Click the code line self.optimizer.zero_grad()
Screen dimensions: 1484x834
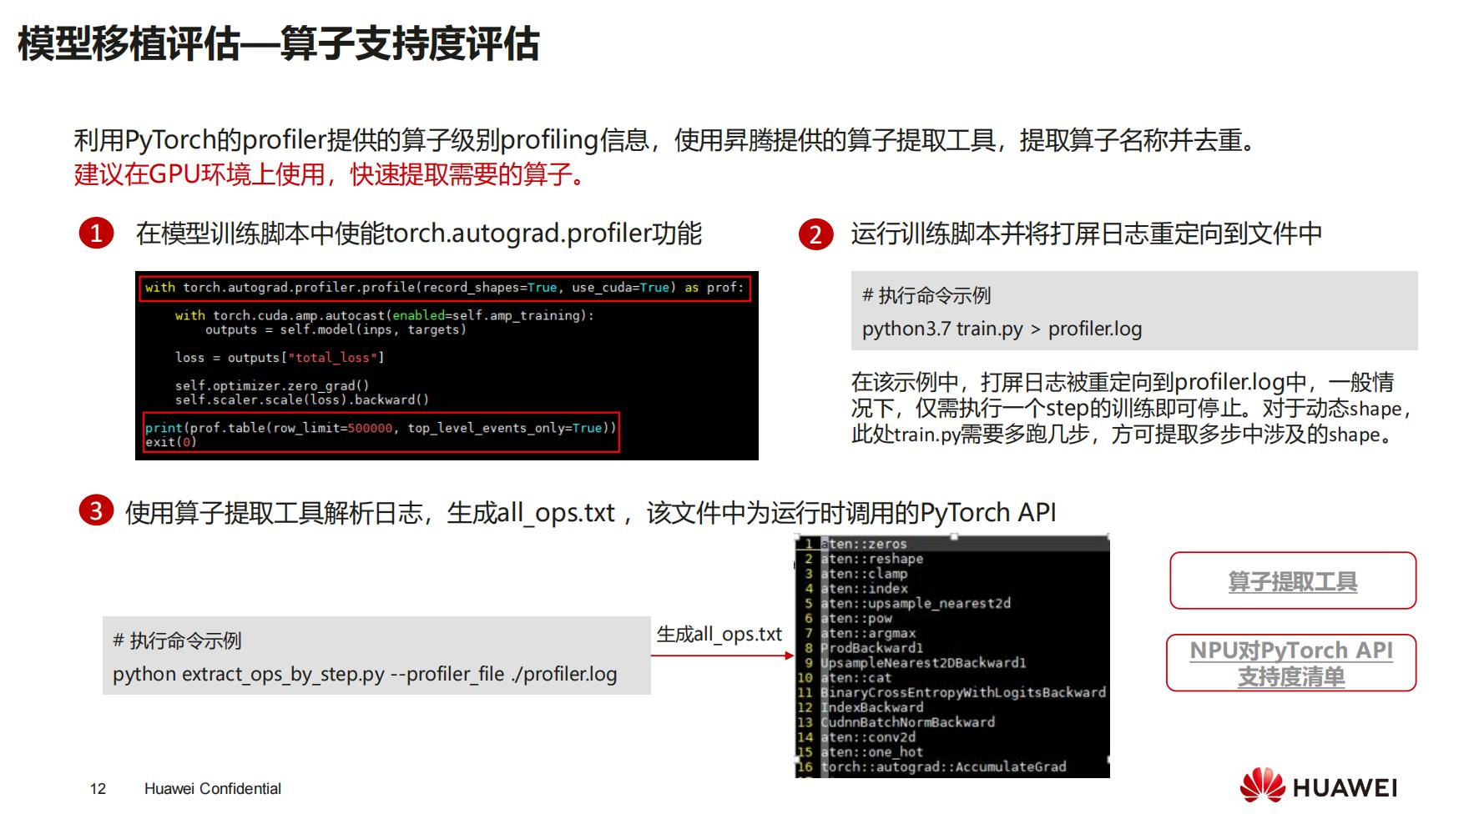coord(272,386)
